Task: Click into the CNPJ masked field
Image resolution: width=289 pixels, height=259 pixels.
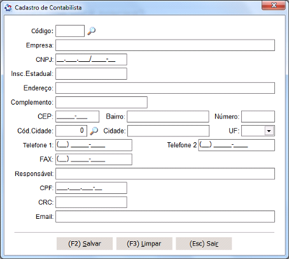Action: (91, 59)
